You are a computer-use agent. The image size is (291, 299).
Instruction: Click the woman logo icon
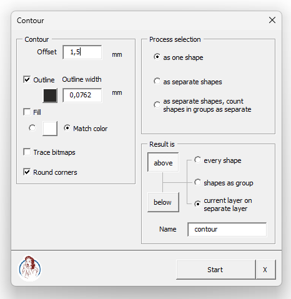click(30, 268)
